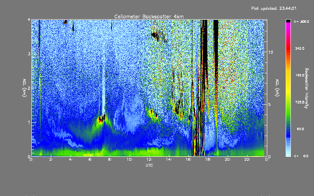Select the "Backscatter Intensity" colorbar label
Viewport: 314px width, 196px height.
coord(307,88)
